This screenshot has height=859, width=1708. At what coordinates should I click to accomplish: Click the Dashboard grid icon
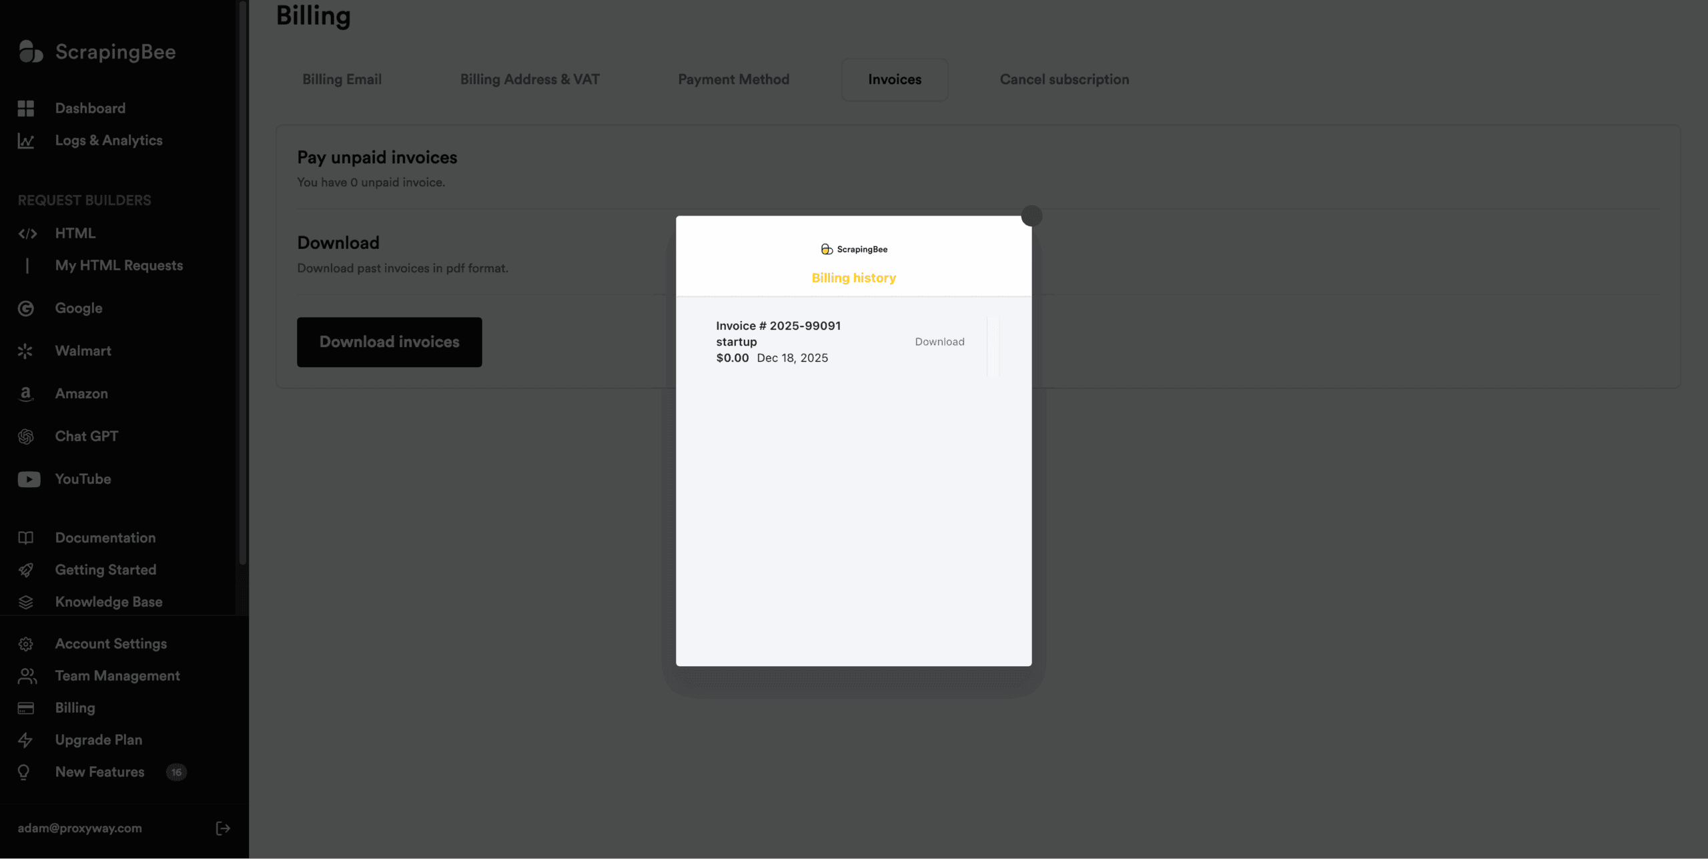click(26, 108)
